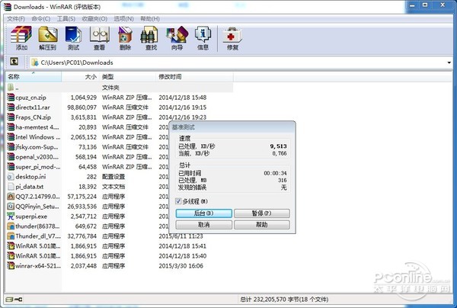The height and width of the screenshot is (308, 457).
Task: Click the 修复 (Repair) first-aid icon
Action: pyautogui.click(x=232, y=36)
